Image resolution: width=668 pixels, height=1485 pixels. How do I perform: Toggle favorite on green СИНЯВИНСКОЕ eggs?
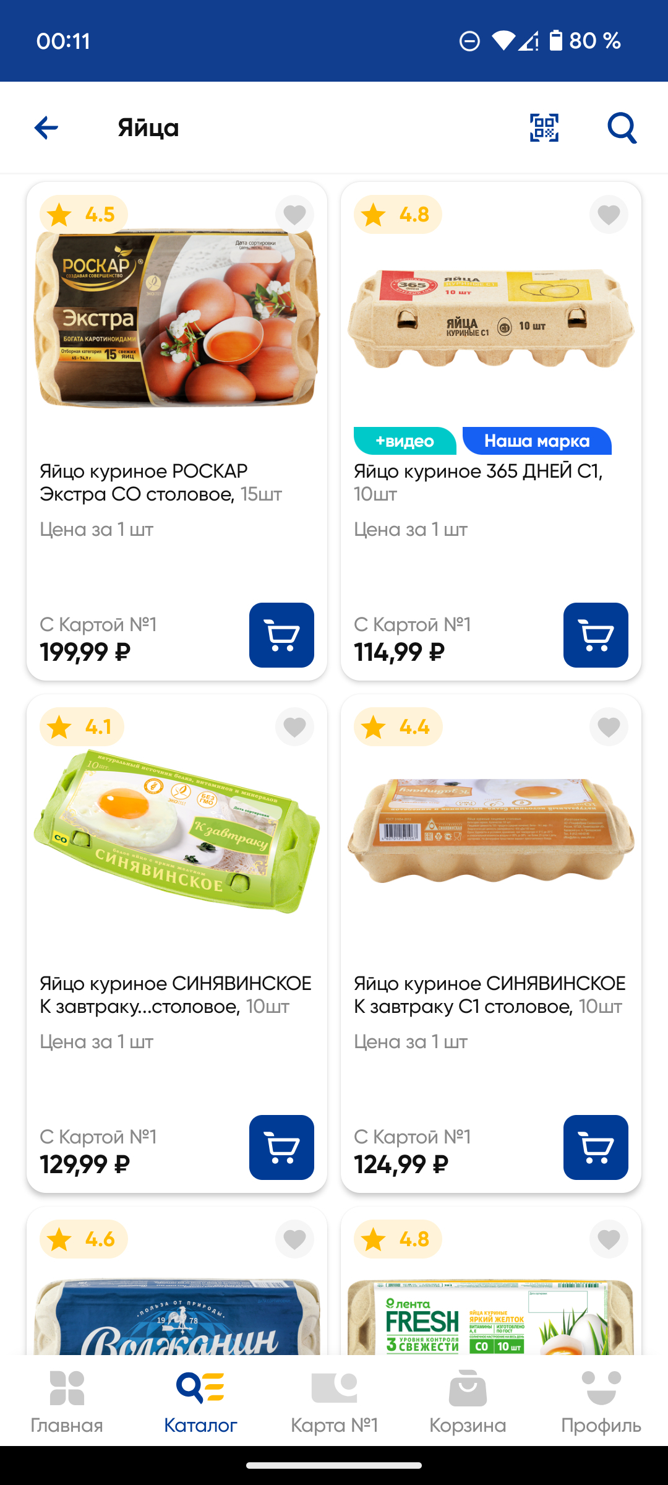(294, 727)
